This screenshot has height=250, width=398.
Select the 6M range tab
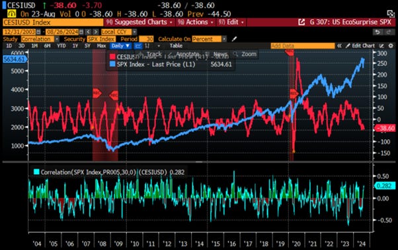tap(47, 46)
